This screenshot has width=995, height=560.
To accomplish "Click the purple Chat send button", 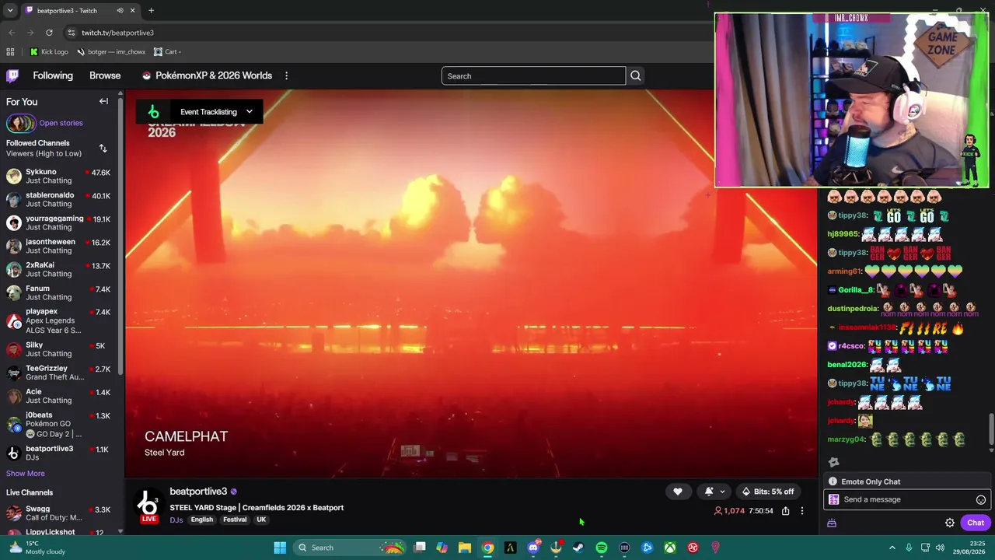I will coord(976,523).
